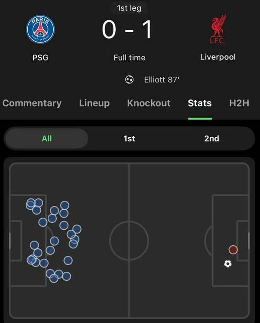Viewport: 260px width, 323px height.
Task: Tap the soccer ball goal icon beside Elliott
Action: pos(129,80)
